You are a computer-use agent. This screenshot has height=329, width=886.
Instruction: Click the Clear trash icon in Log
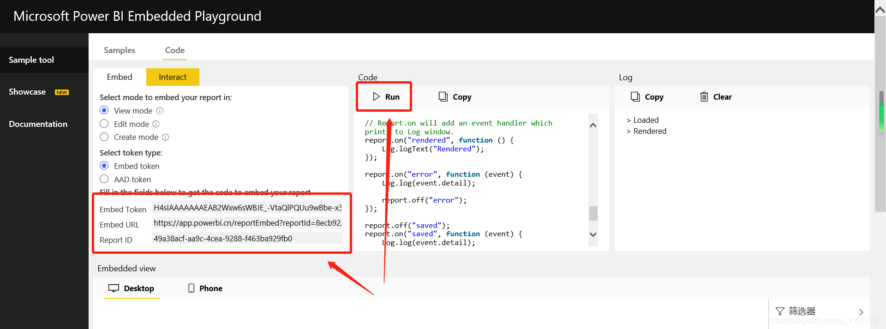(704, 96)
